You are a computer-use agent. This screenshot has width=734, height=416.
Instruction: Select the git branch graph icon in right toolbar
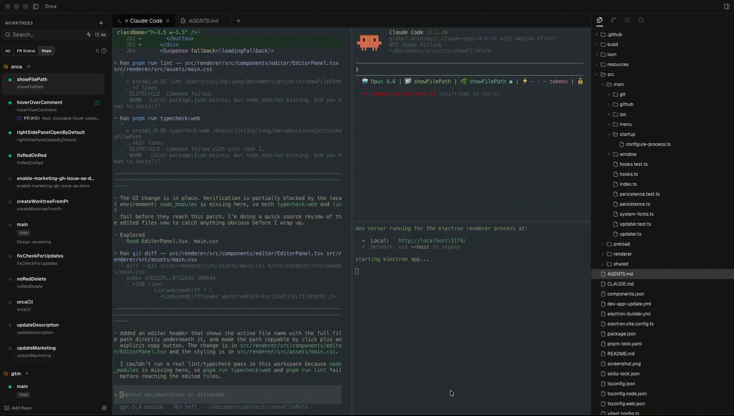point(614,20)
